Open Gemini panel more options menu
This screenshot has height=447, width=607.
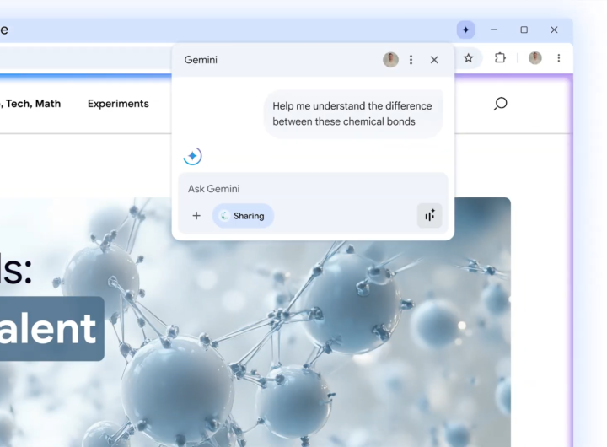pos(411,60)
